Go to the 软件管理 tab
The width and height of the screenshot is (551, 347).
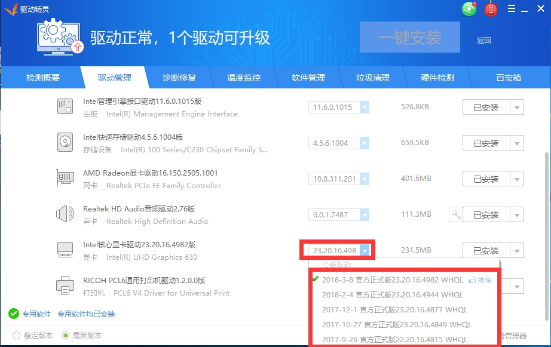[308, 78]
